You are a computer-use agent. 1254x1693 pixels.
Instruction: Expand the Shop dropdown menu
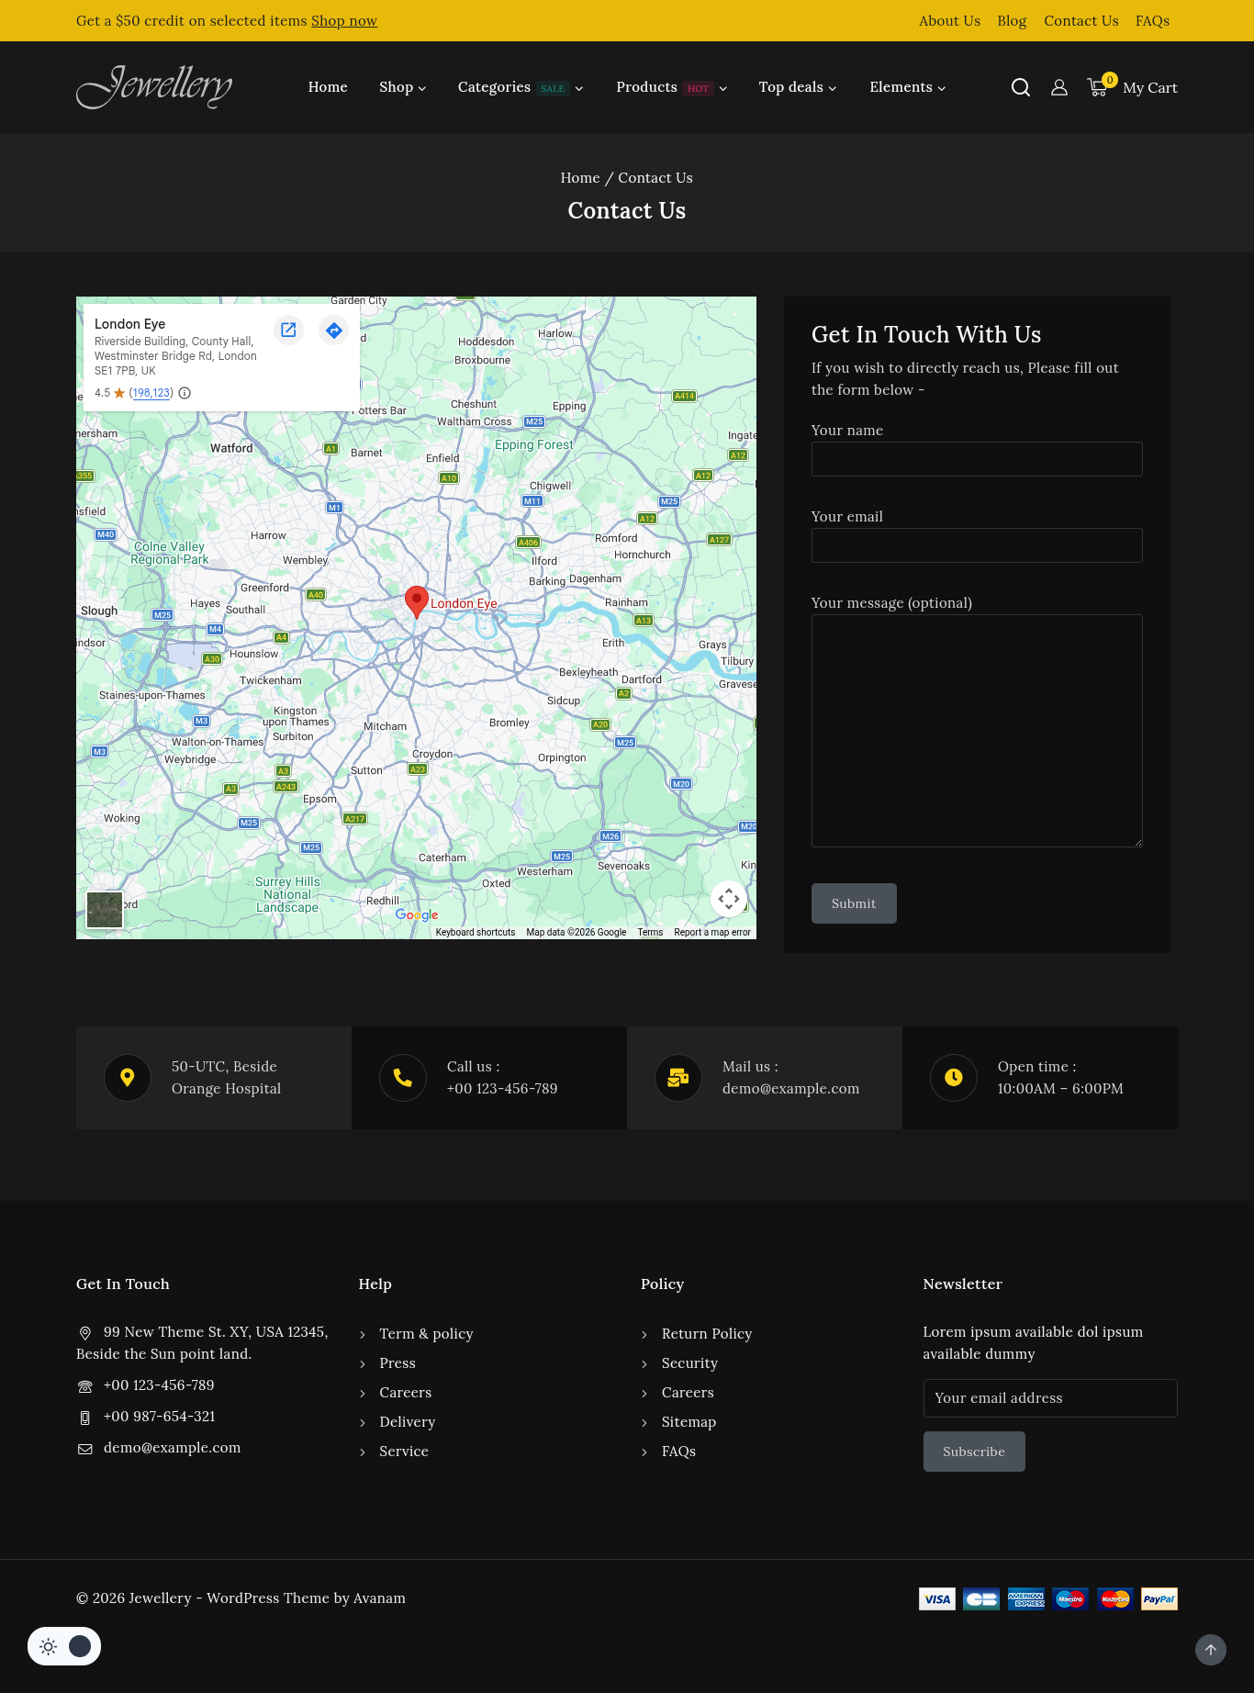point(402,87)
